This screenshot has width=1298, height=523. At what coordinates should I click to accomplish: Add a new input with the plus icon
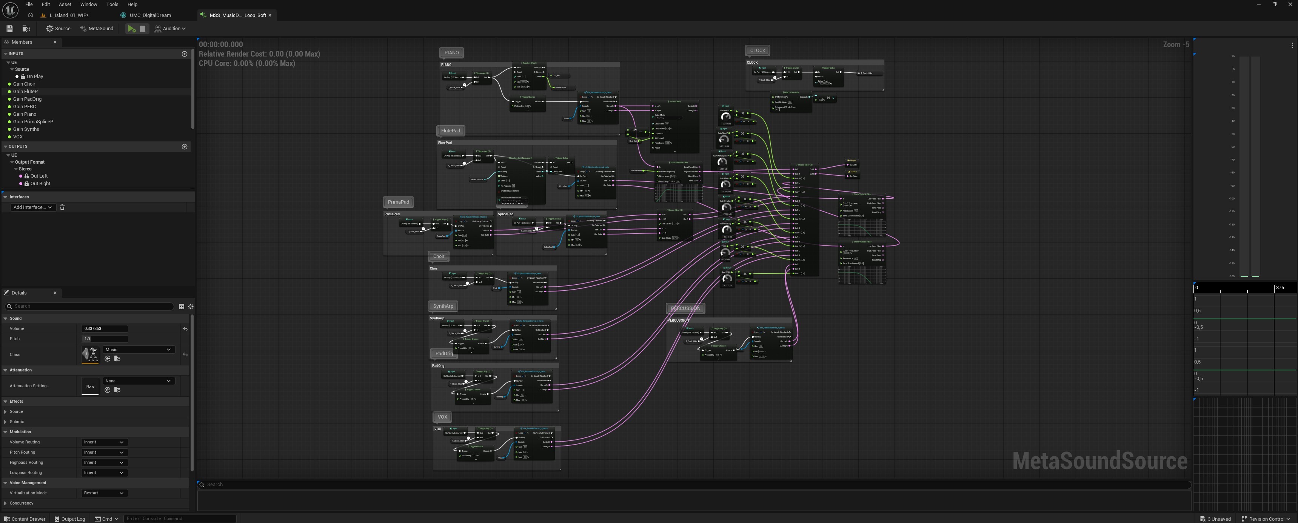[185, 54]
